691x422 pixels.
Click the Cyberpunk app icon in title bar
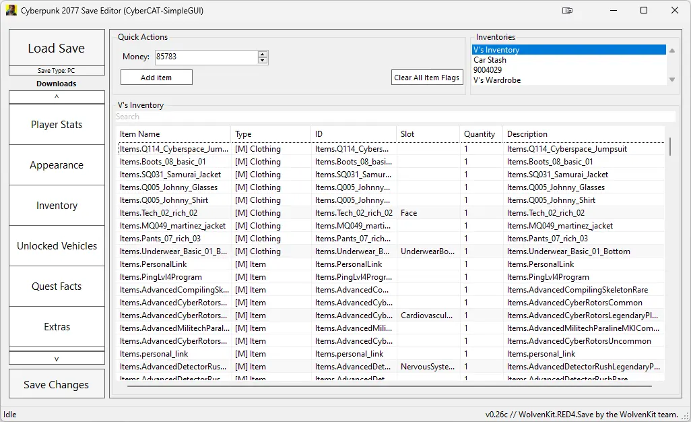click(x=11, y=11)
